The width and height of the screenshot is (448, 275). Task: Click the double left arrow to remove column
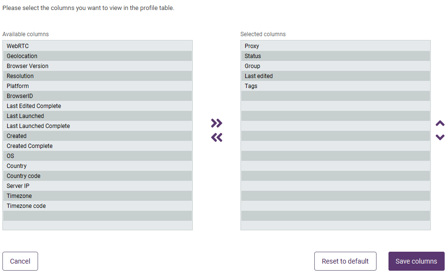tap(217, 137)
